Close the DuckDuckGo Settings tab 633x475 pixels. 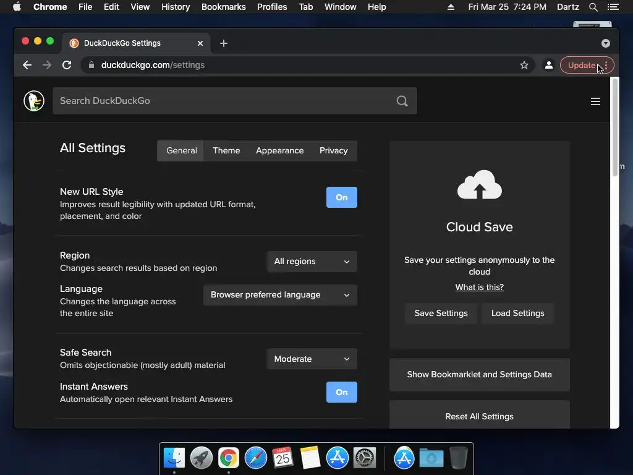point(200,43)
